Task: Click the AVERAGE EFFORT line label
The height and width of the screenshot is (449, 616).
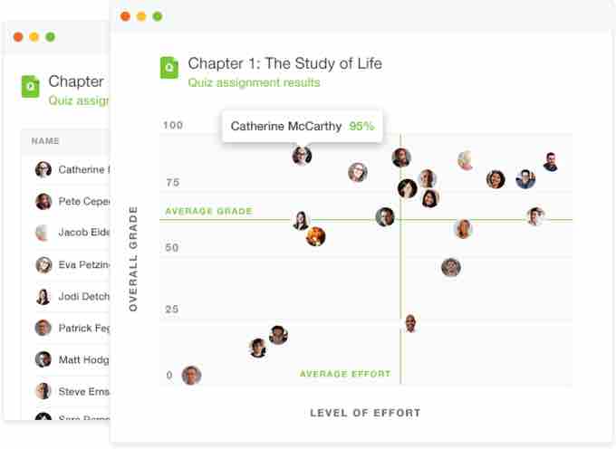Action: click(345, 374)
